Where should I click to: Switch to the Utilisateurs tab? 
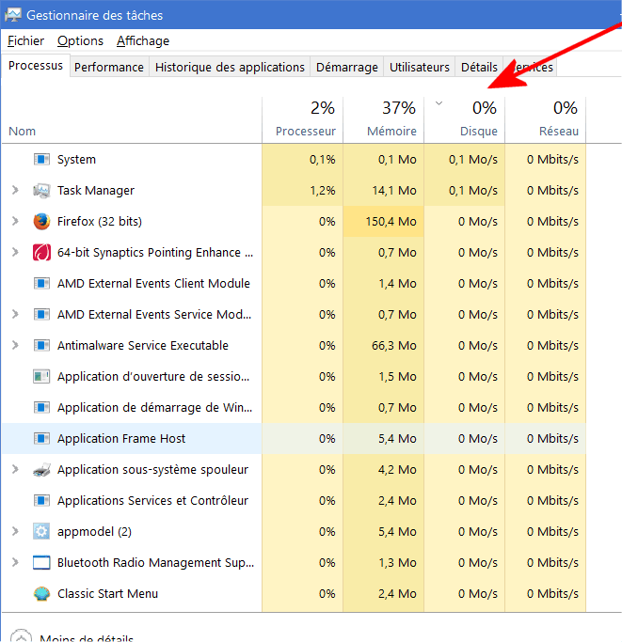point(420,67)
